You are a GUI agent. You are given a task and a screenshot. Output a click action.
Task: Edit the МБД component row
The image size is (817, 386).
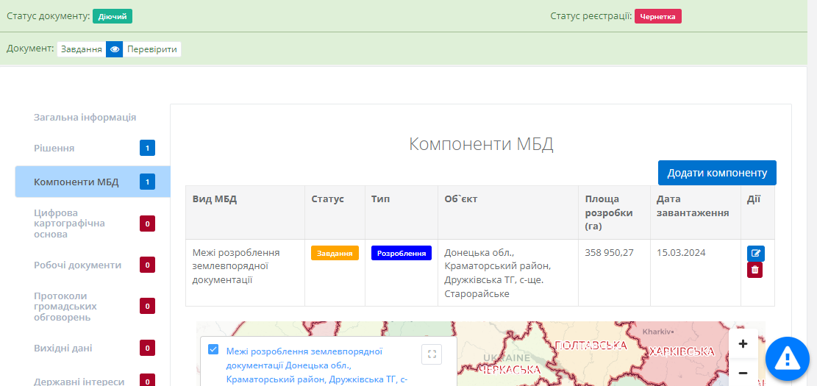click(x=755, y=253)
